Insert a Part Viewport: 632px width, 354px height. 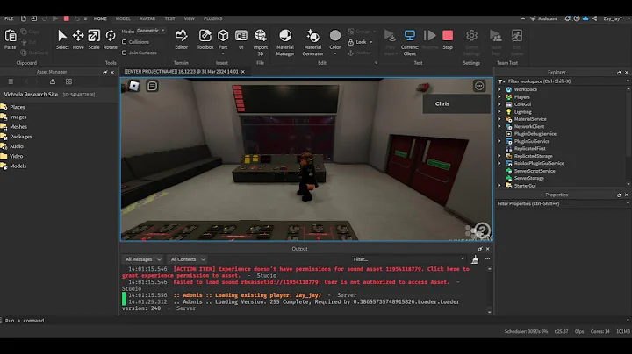(223, 39)
